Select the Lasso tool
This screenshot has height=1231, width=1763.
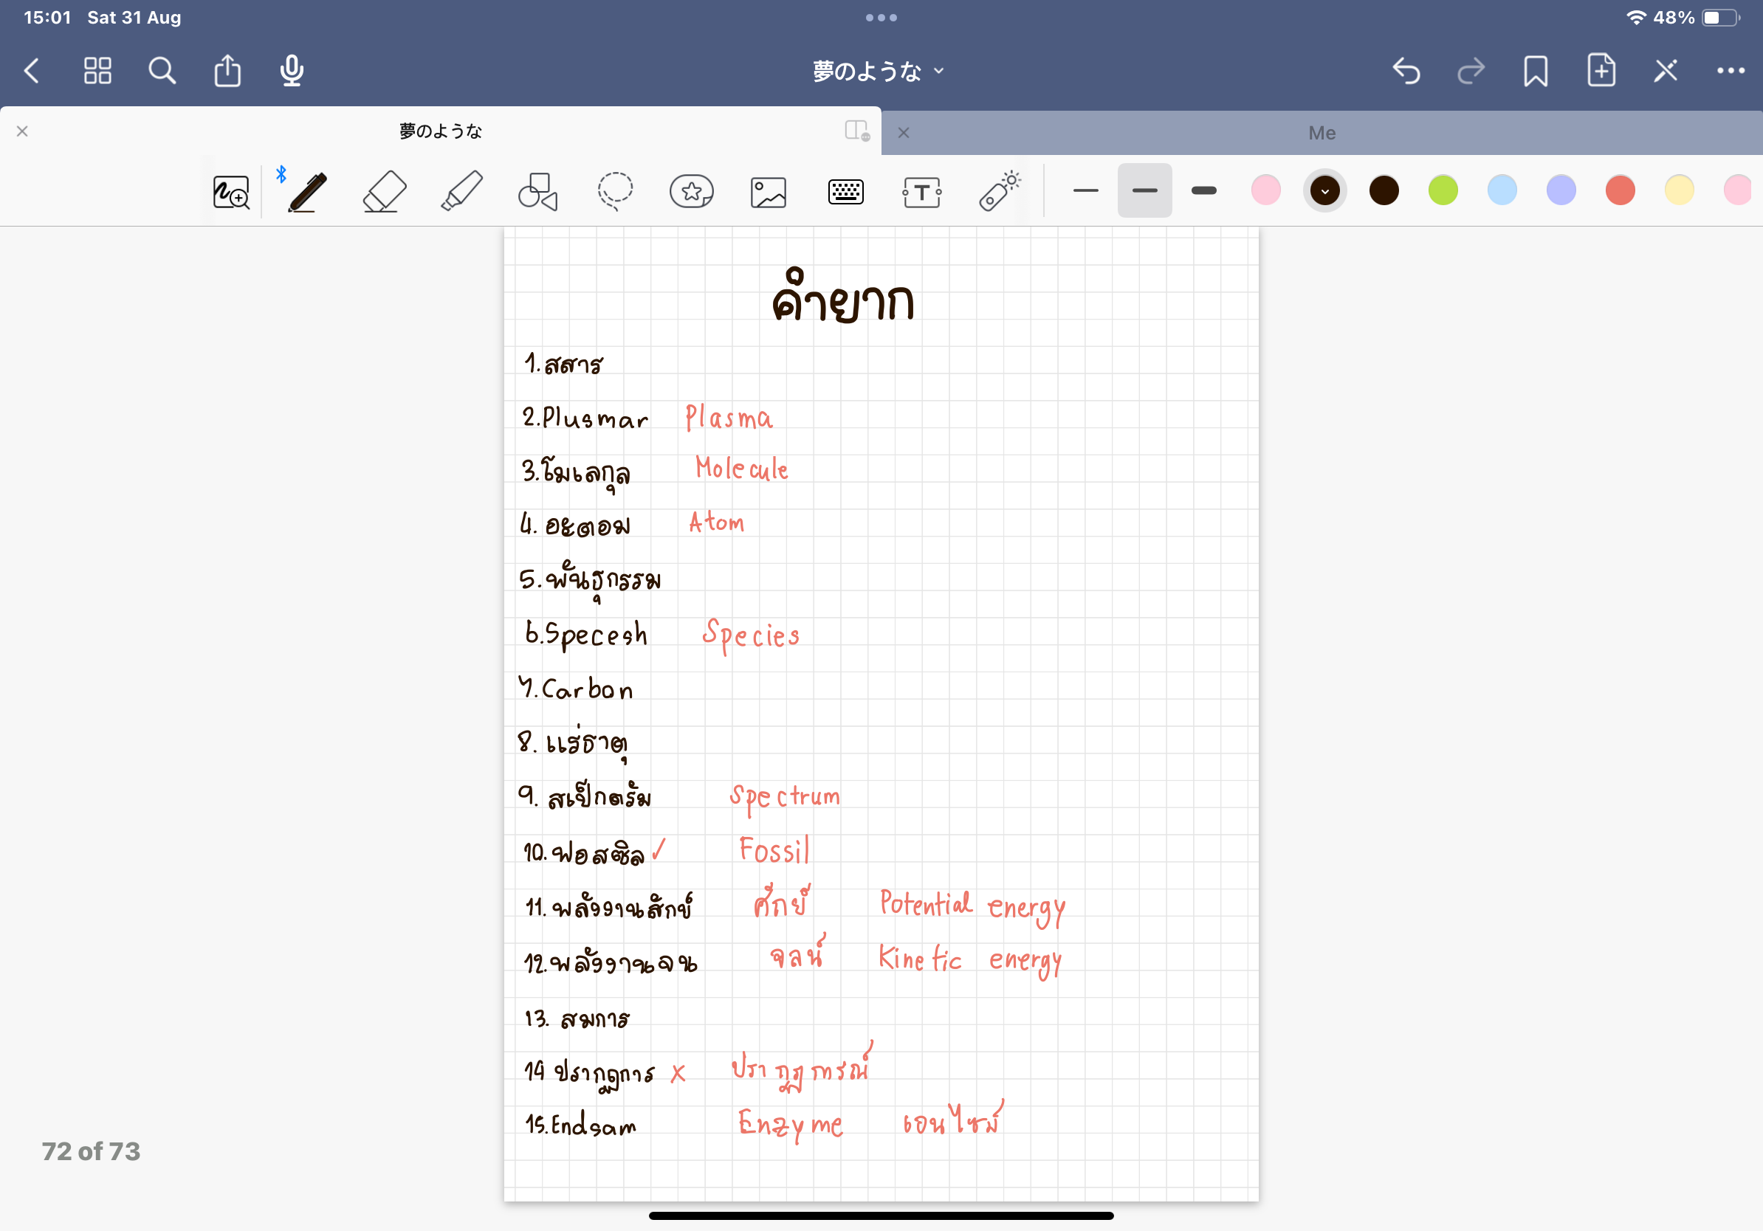click(615, 191)
